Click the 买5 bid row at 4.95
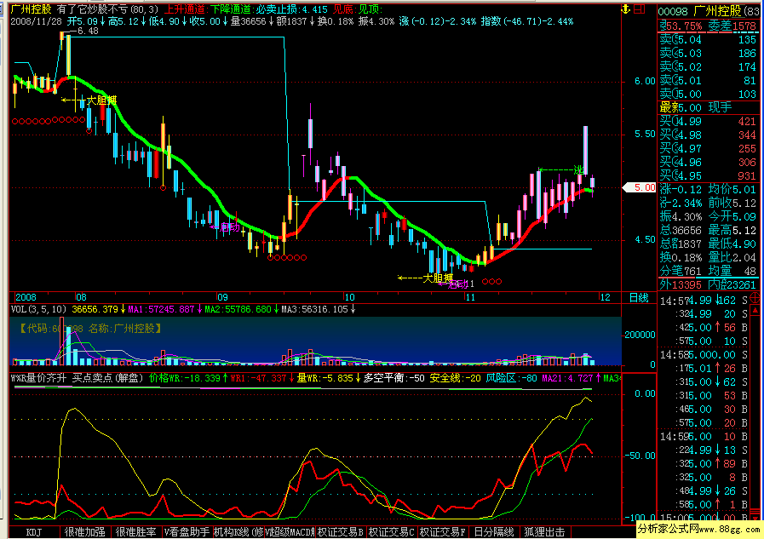764x539 pixels. [x=708, y=175]
